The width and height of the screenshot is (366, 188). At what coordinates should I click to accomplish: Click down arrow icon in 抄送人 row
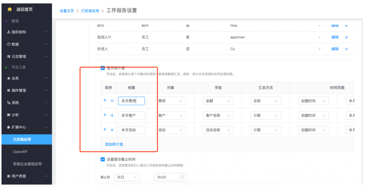click(x=346, y=49)
